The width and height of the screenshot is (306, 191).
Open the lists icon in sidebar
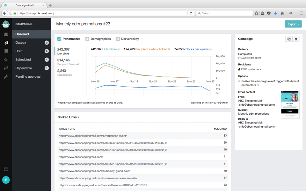click(6, 51)
